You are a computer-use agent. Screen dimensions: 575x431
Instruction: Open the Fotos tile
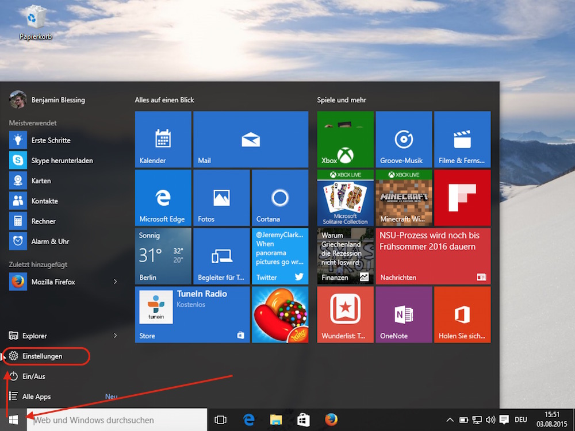point(221,198)
